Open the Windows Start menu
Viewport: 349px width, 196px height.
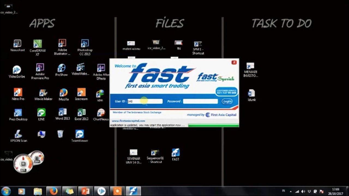coord(6,191)
